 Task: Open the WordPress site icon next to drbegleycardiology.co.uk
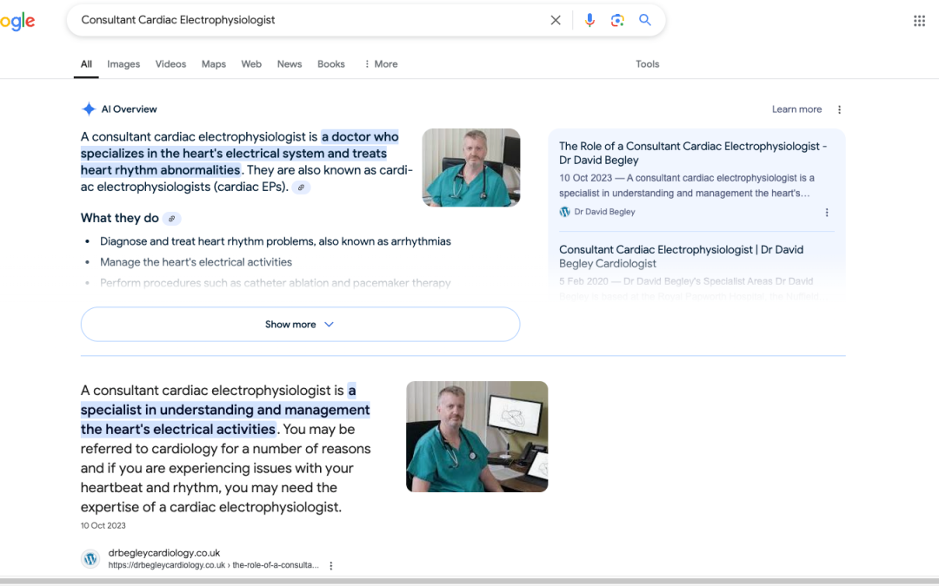point(90,558)
